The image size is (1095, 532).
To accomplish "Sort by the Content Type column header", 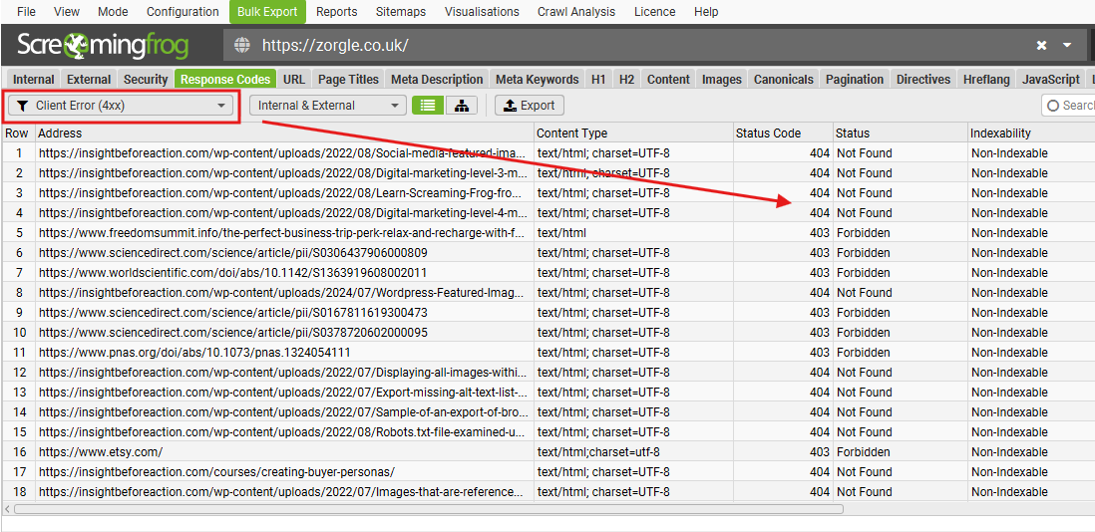I will [634, 133].
